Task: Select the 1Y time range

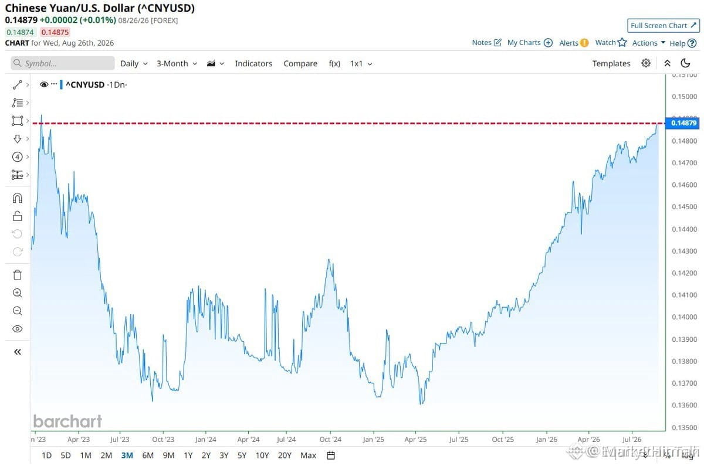Action: pyautogui.click(x=188, y=455)
